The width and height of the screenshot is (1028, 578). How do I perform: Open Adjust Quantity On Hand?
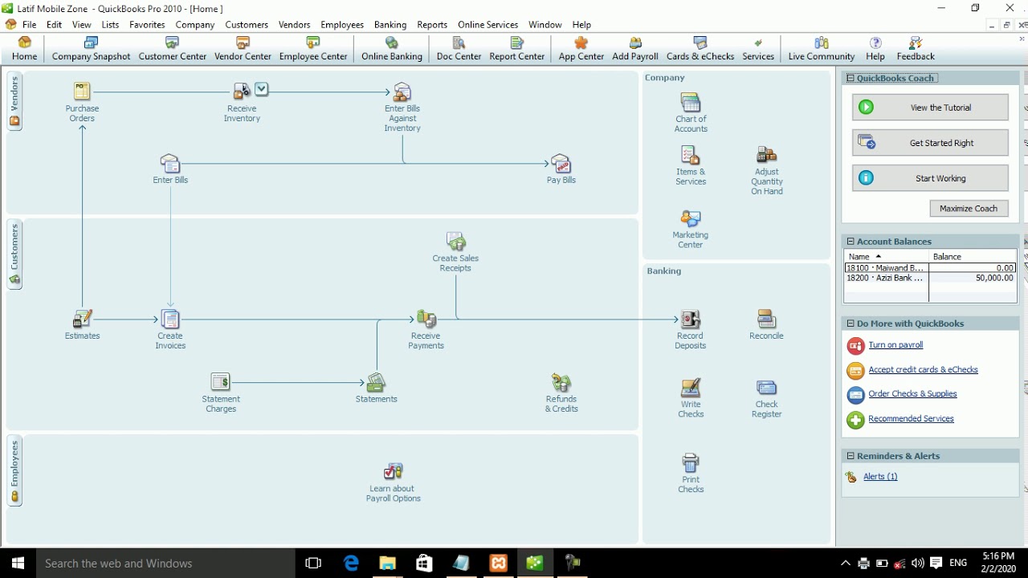coord(766,155)
